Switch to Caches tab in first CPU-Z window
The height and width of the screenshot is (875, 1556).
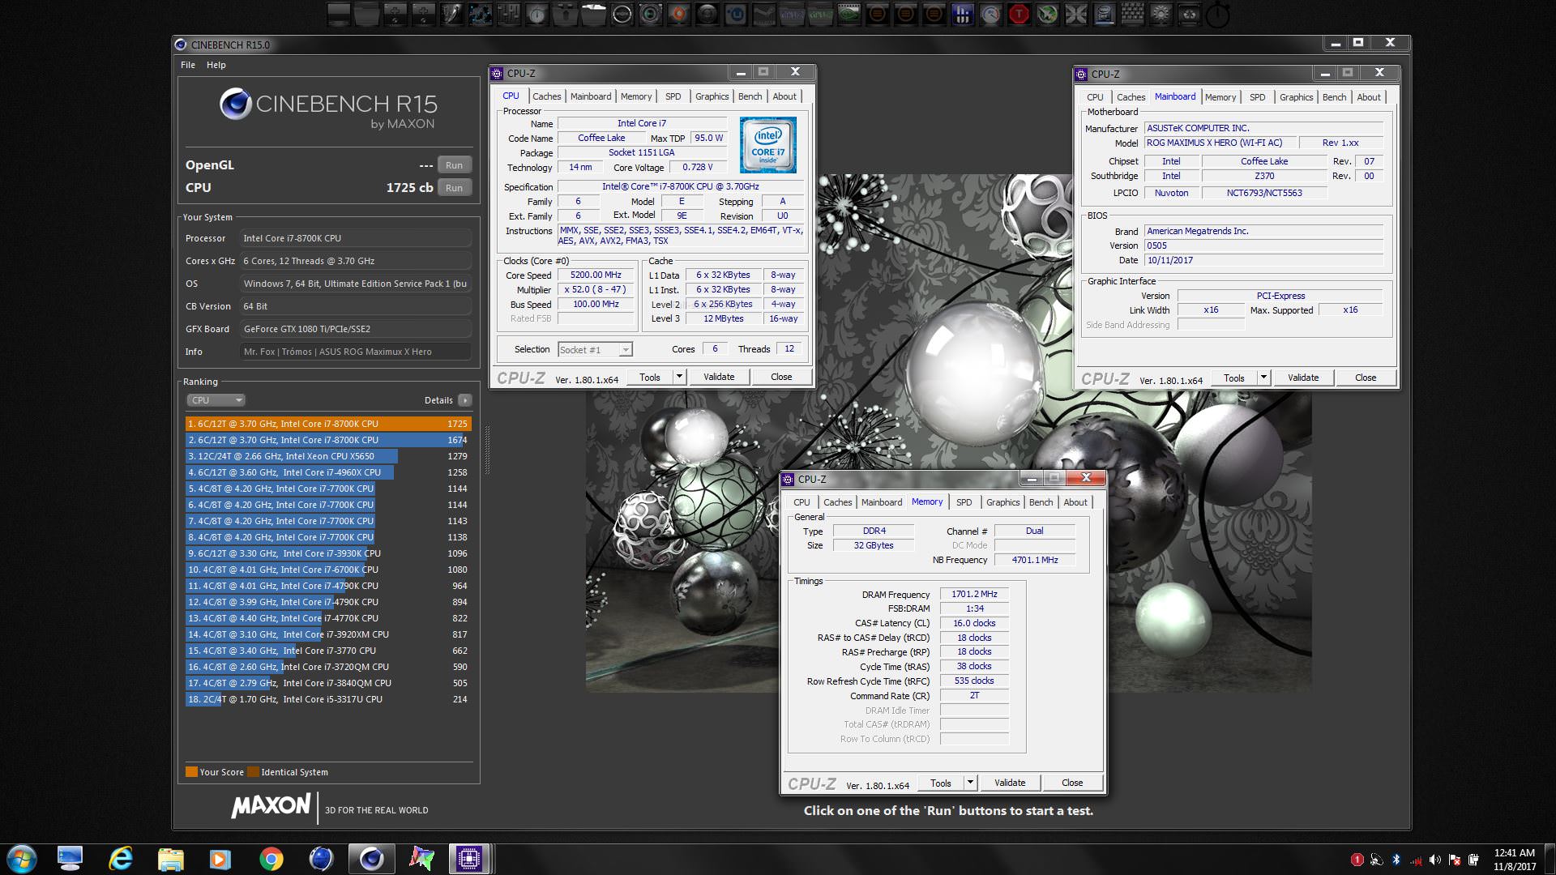(x=547, y=96)
